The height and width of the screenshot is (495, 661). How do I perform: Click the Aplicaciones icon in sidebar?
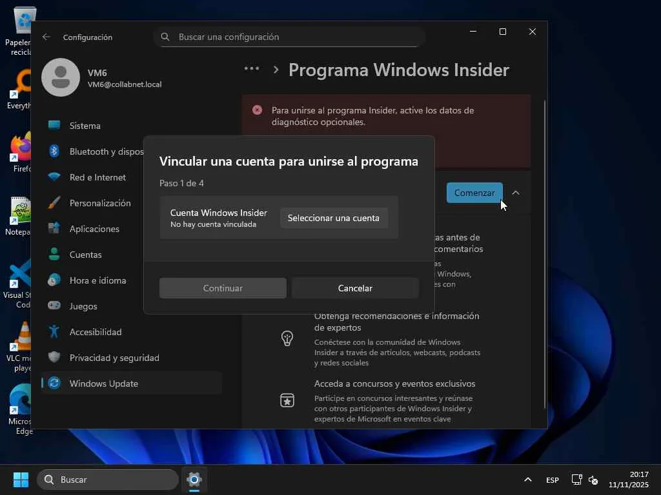54,229
